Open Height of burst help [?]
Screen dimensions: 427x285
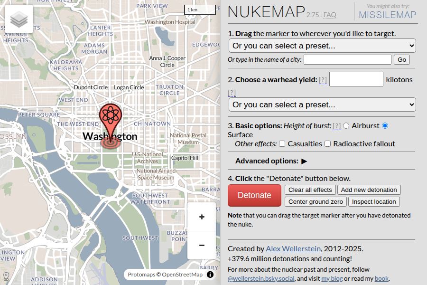[x=336, y=126]
